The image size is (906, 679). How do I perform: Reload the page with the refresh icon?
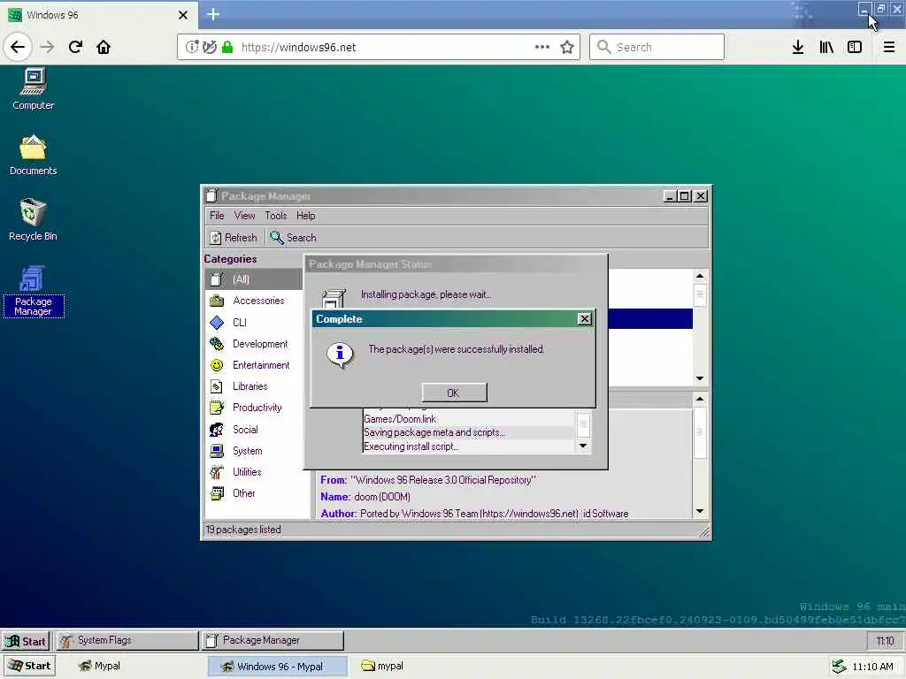pyautogui.click(x=76, y=47)
